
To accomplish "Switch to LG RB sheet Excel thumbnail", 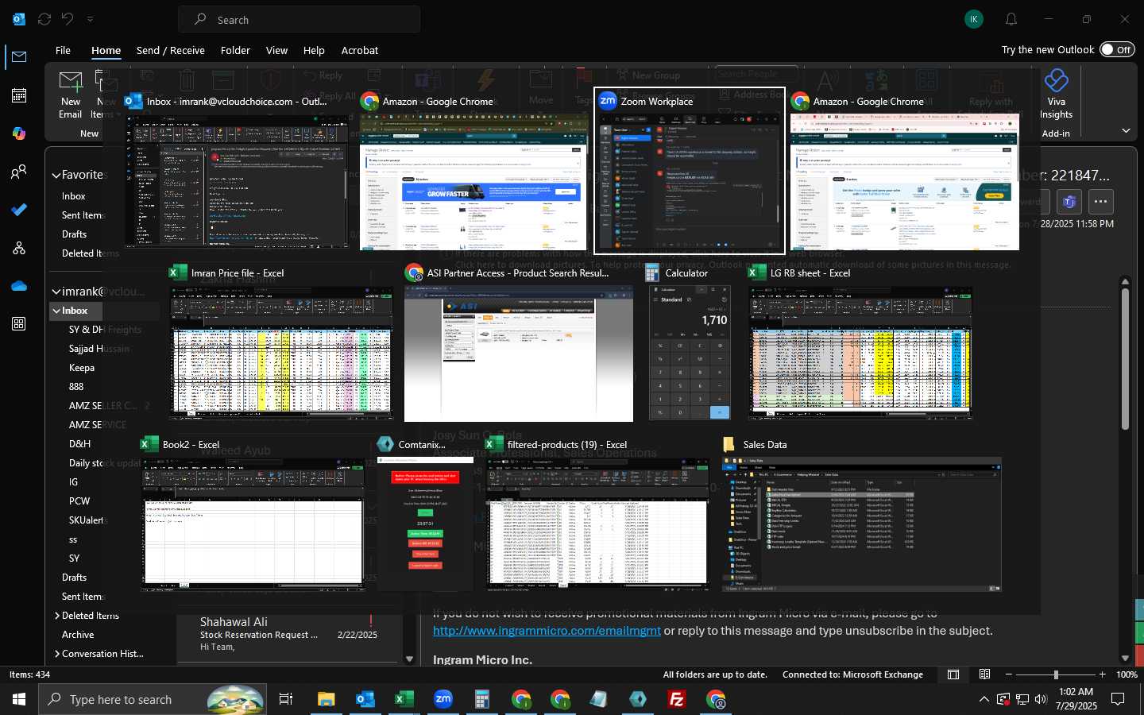I will [860, 343].
